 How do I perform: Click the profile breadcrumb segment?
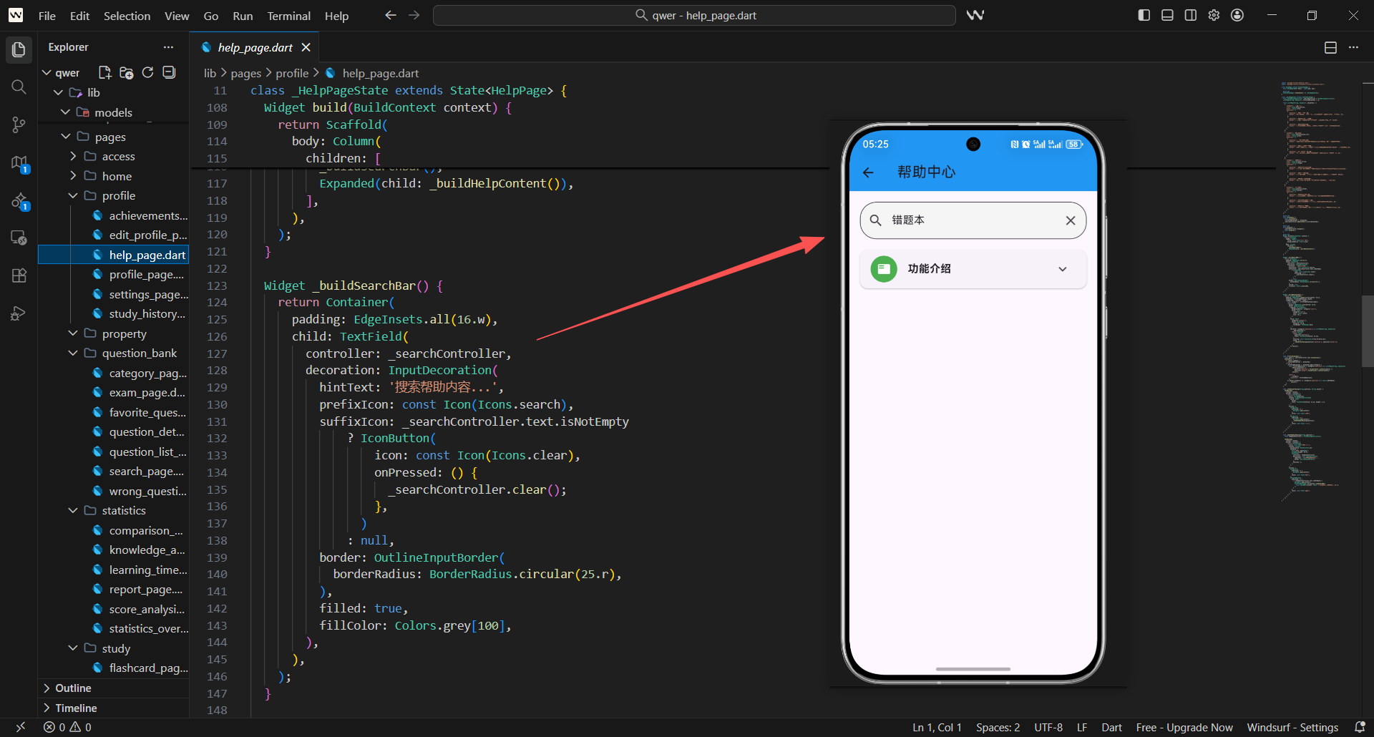(x=292, y=73)
